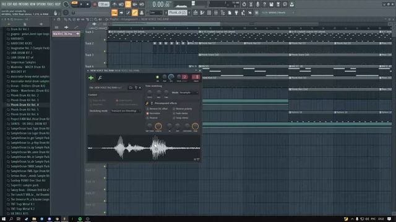The height and width of the screenshot is (222, 396).
Task: Adjust the orange-ringed trim knob at right
Action: [x=195, y=126]
